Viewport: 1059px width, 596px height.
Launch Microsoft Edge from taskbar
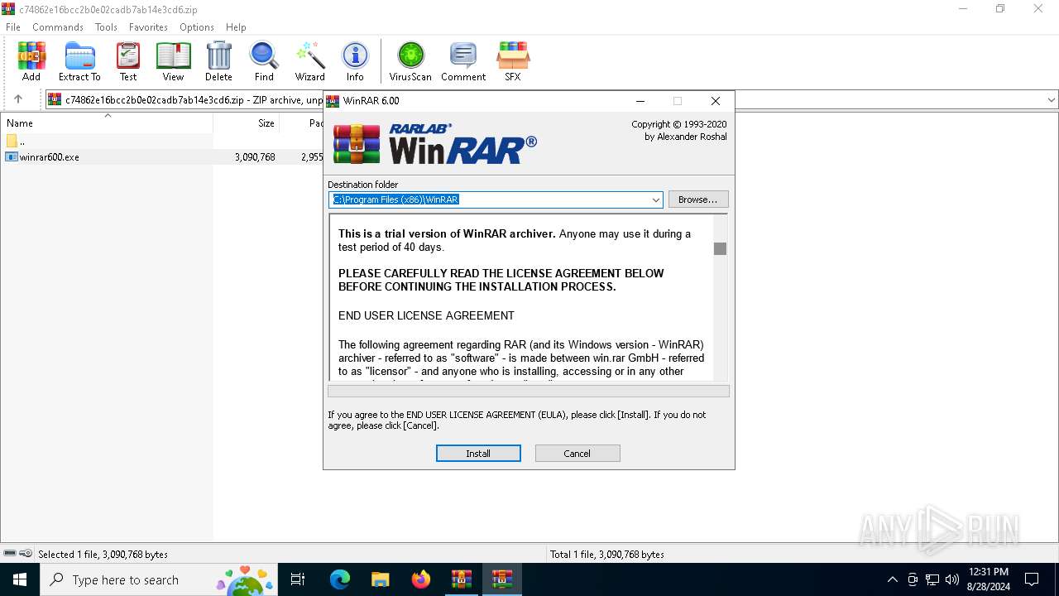point(340,579)
